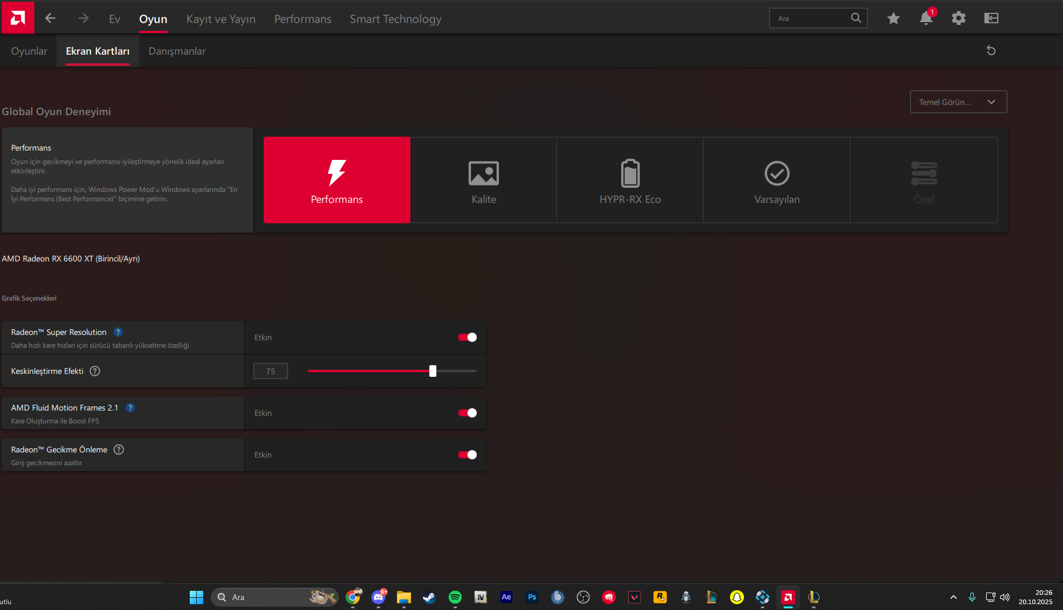This screenshot has width=1063, height=610.
Task: Open the Performans top tab
Action: click(x=303, y=19)
